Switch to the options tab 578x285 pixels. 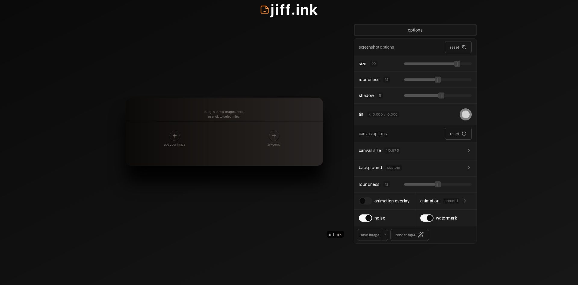415,30
